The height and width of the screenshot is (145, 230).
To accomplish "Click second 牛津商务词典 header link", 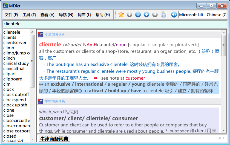I will coord(55,101).
